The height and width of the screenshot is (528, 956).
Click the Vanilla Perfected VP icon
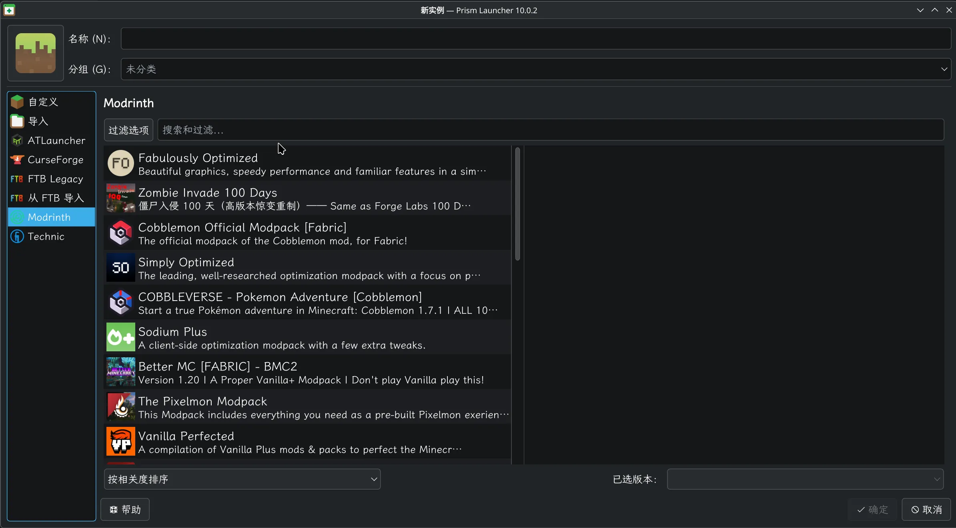(120, 441)
